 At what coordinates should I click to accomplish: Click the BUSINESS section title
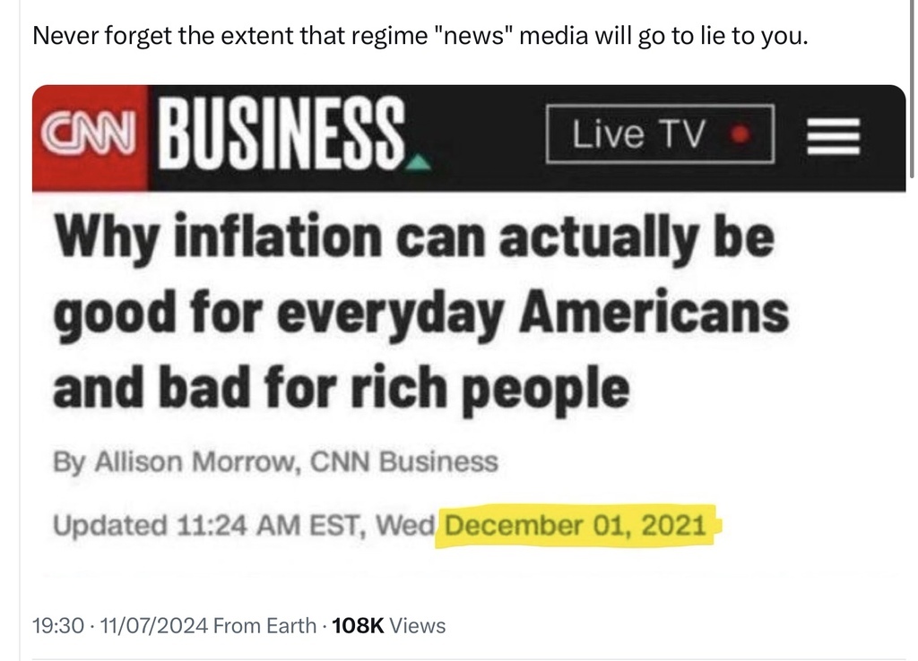280,135
